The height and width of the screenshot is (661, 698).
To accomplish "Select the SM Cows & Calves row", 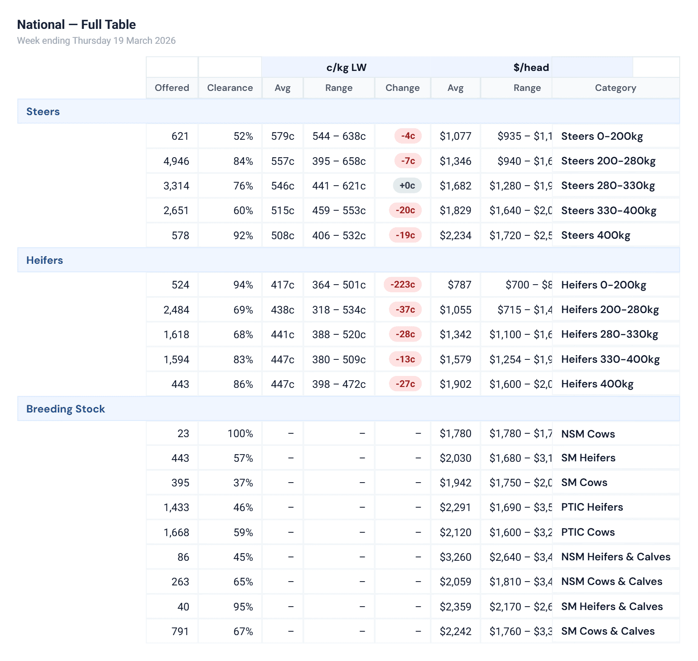I will [x=607, y=631].
